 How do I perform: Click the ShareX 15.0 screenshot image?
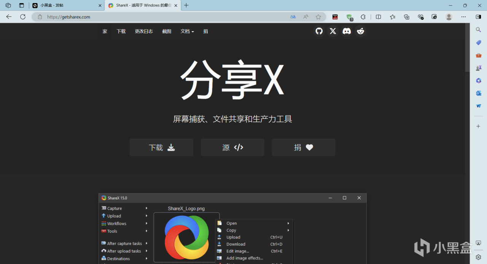(x=232, y=228)
